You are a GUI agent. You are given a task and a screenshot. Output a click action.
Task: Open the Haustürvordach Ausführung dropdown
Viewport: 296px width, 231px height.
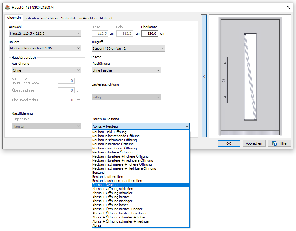46,70
